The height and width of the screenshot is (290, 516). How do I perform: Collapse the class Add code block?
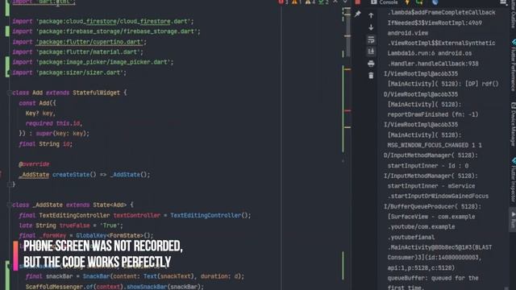point(9,93)
